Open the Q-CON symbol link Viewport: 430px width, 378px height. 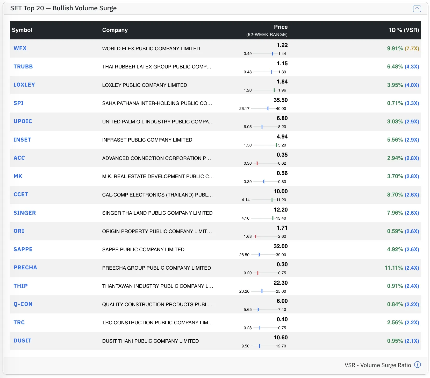pyautogui.click(x=23, y=304)
